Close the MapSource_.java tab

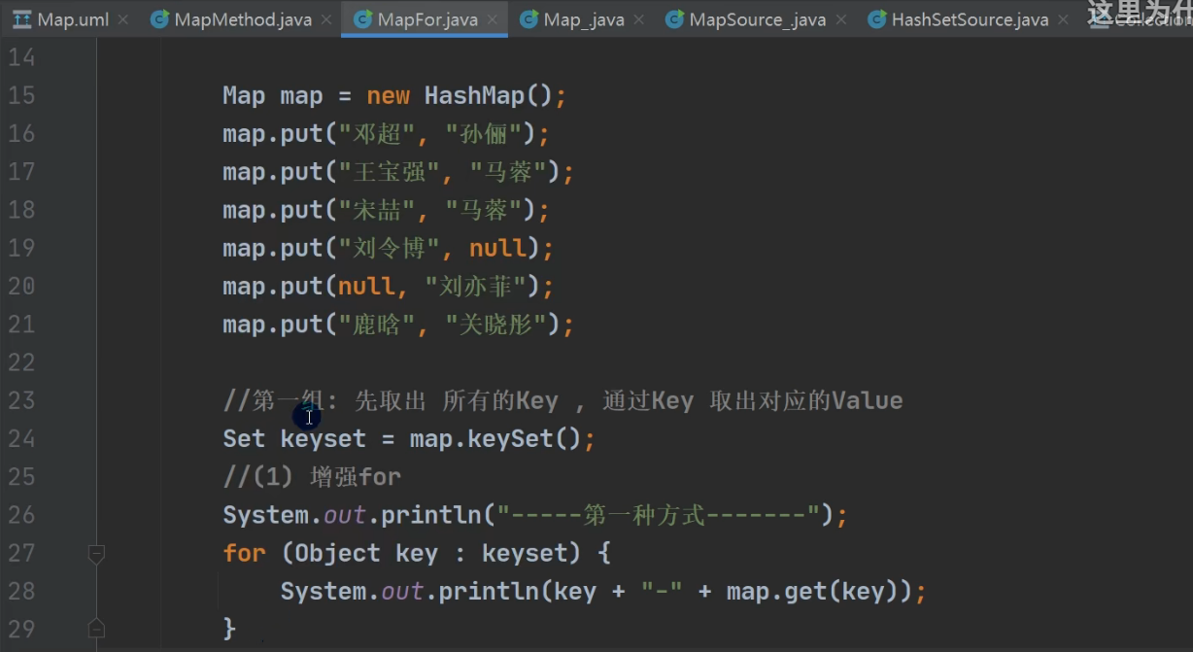tap(841, 19)
